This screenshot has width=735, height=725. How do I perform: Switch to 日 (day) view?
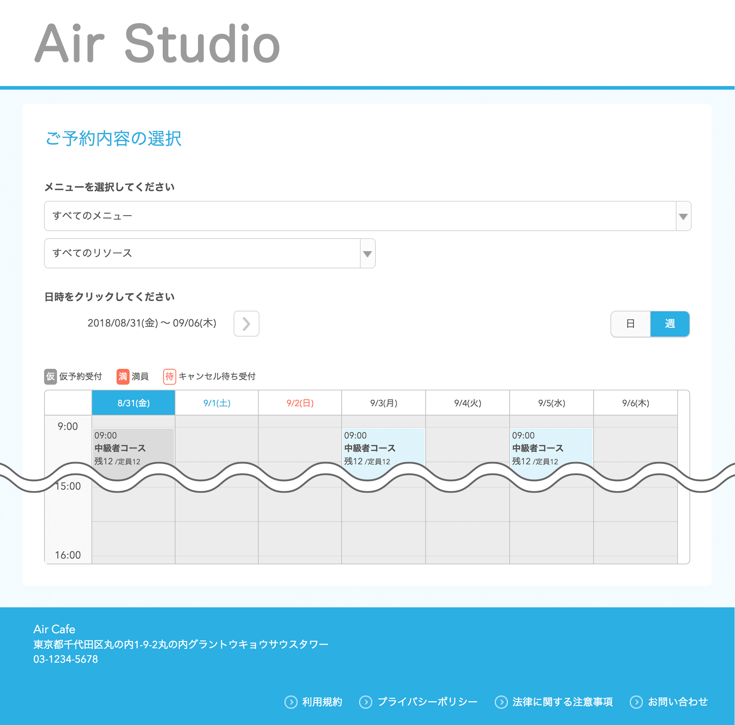point(630,324)
